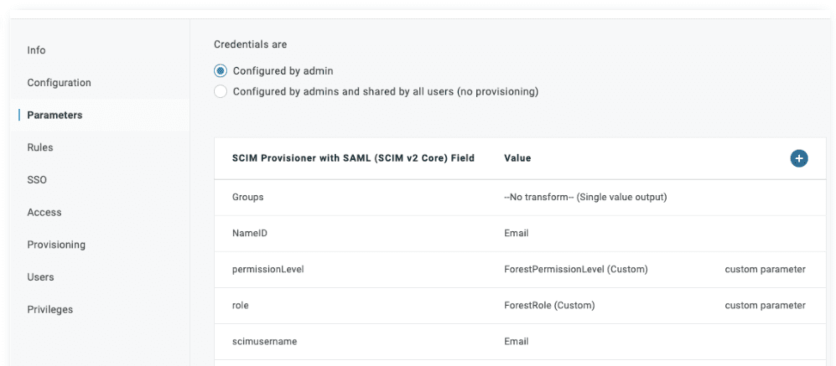Viewport: 836px width, 366px height.
Task: Open the Info tab in sidebar
Action: (x=36, y=50)
